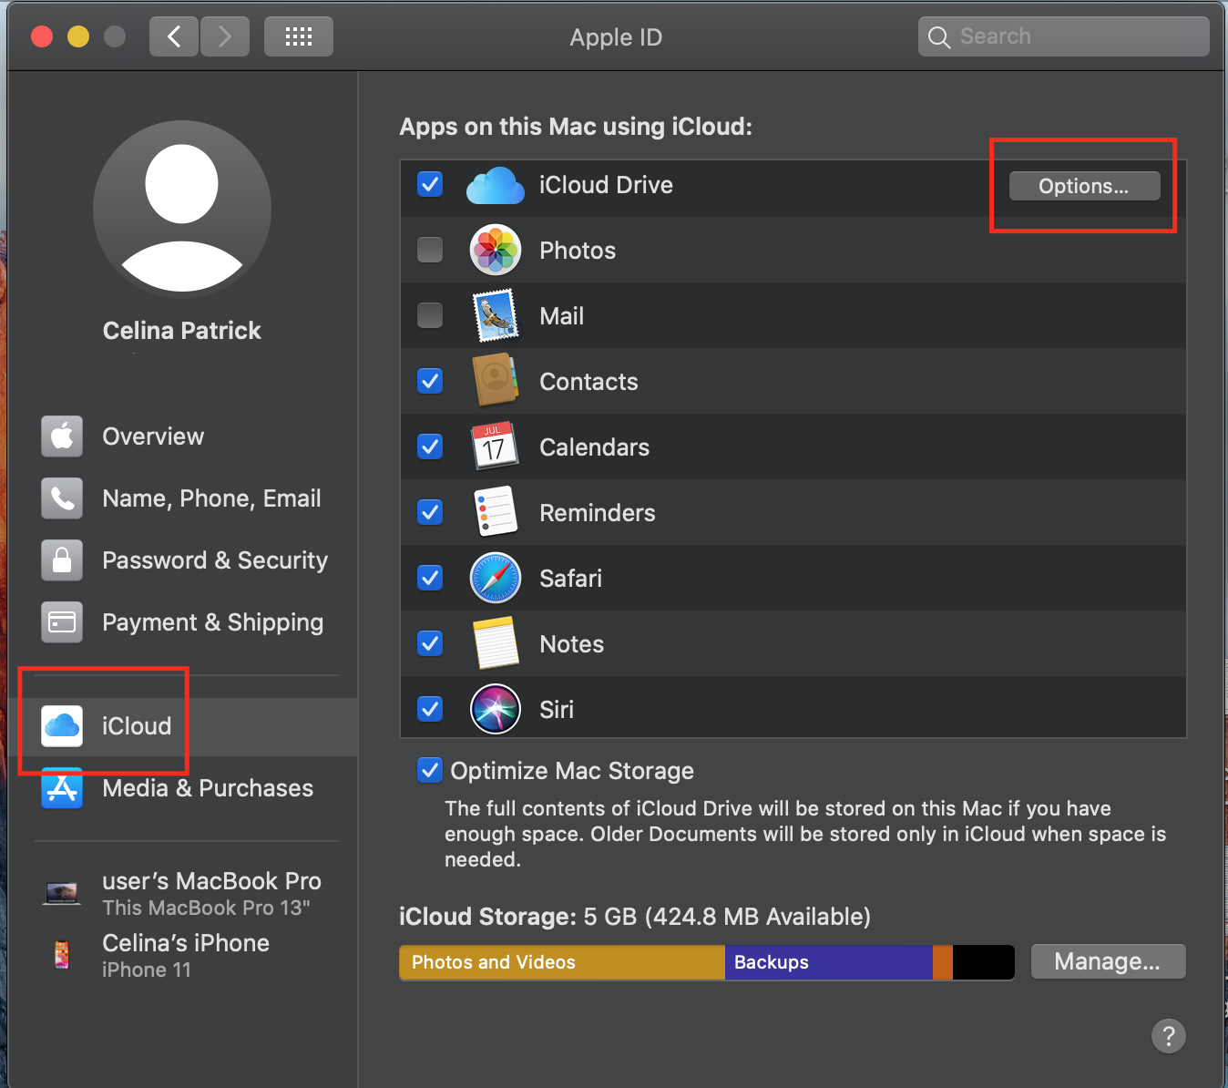The width and height of the screenshot is (1228, 1088).
Task: Uncheck the Reminders checkbox
Action: 430,512
